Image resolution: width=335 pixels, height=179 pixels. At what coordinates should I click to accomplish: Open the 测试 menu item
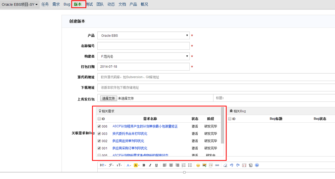89,4
